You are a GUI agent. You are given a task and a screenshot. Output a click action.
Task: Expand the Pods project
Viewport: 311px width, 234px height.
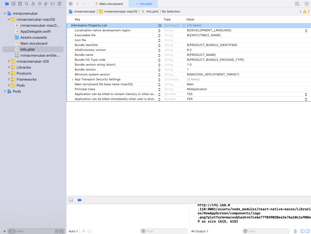5,91
